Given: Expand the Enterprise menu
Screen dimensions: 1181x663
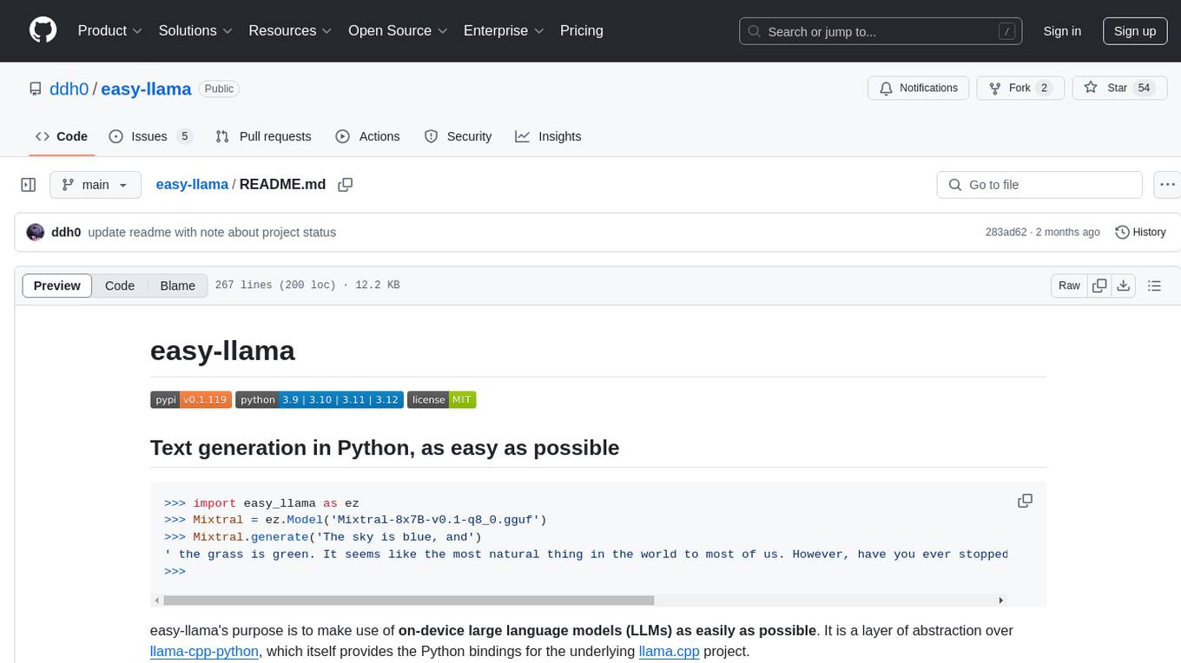Looking at the screenshot, I should click(504, 30).
